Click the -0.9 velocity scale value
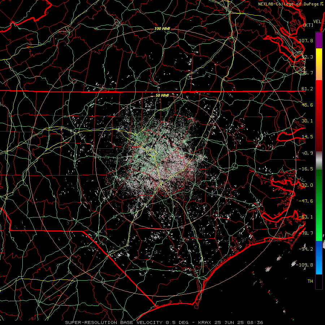 [307, 153]
